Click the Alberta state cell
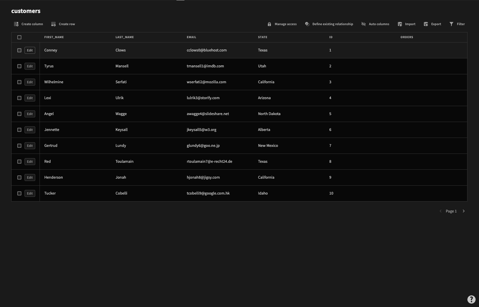 pos(264,130)
